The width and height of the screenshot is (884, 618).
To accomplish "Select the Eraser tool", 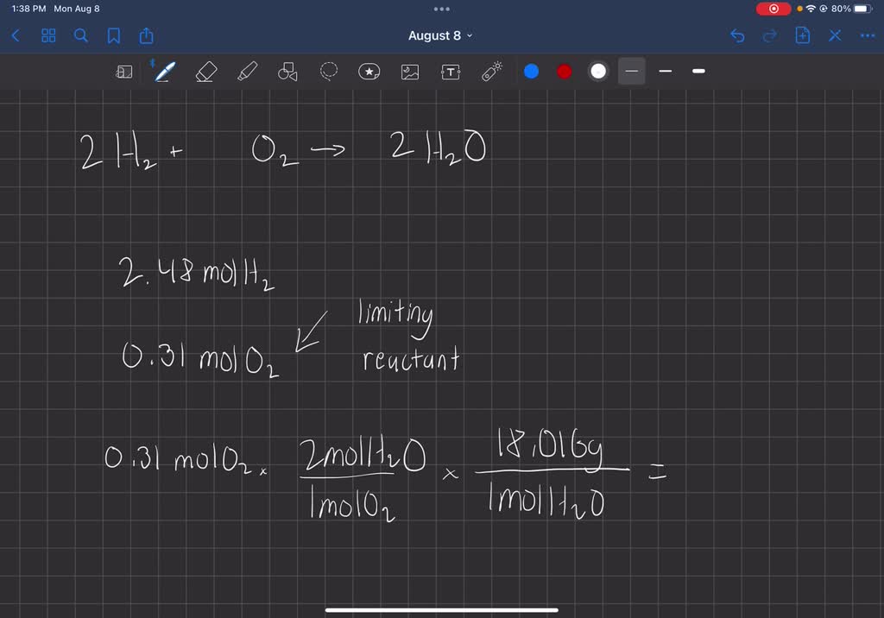I will (205, 72).
